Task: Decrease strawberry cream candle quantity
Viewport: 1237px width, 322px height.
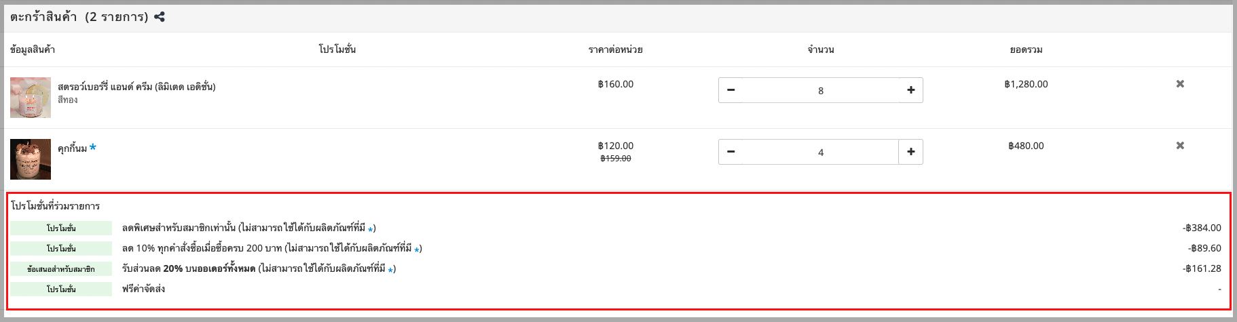Action: point(731,90)
